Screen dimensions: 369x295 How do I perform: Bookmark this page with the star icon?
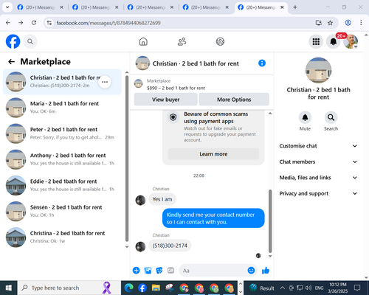330,23
